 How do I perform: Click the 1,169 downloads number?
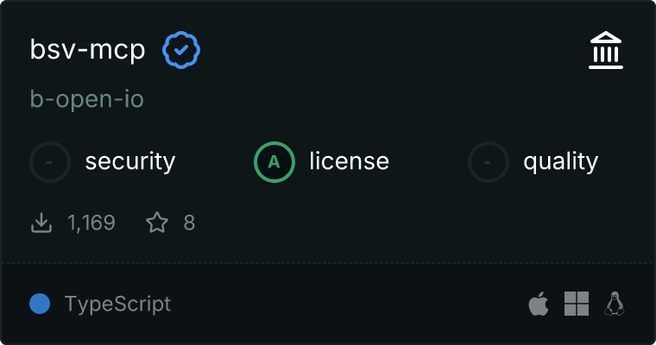click(91, 223)
